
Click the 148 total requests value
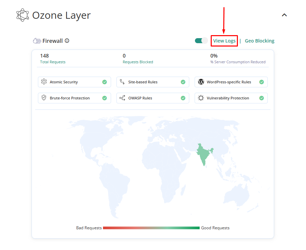[45, 56]
